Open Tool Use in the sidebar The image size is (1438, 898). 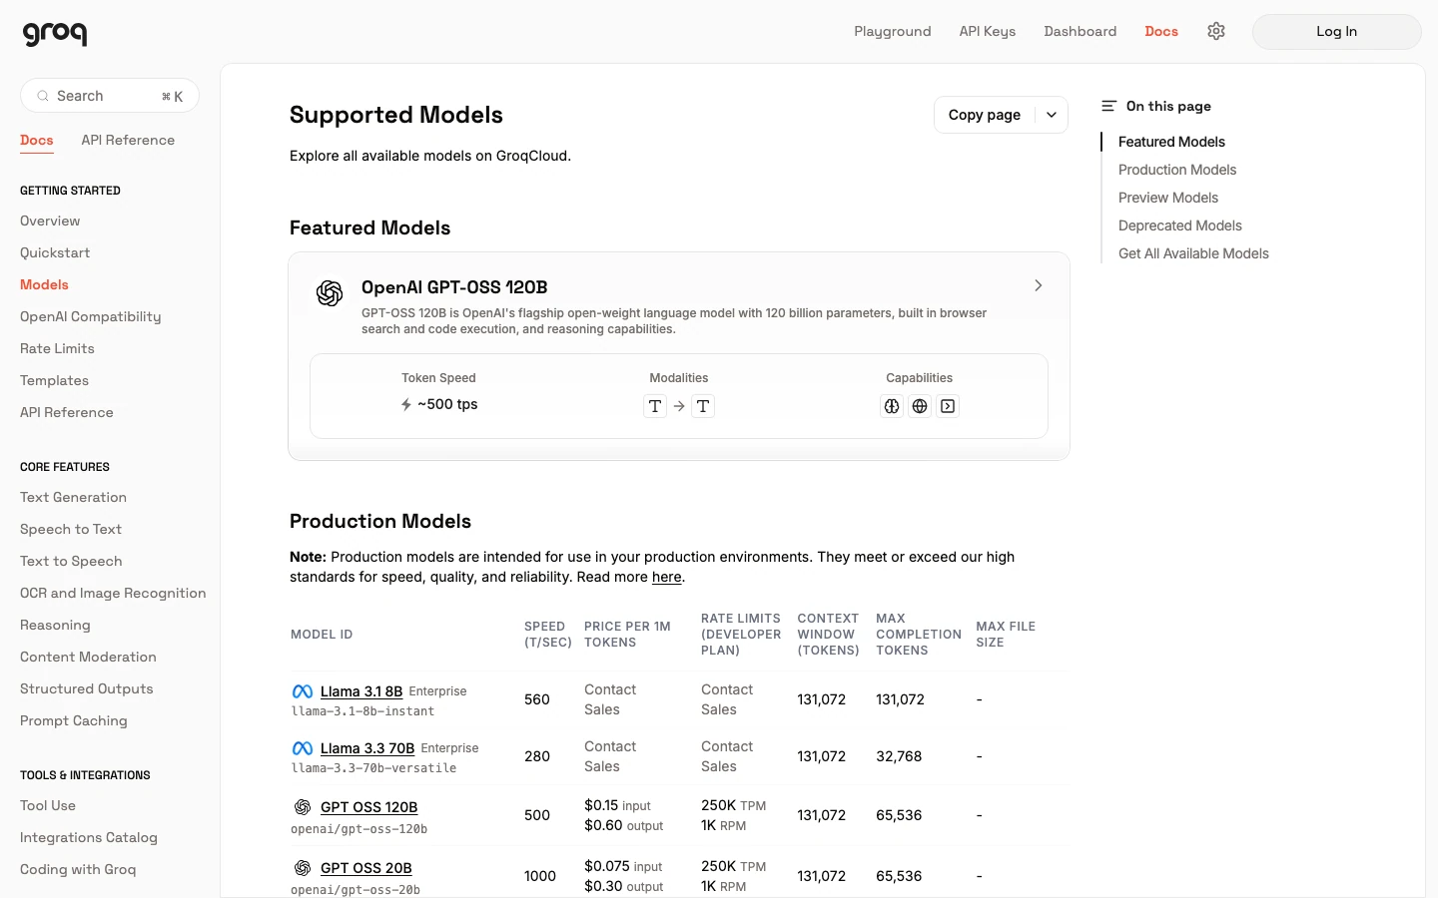[x=48, y=805]
